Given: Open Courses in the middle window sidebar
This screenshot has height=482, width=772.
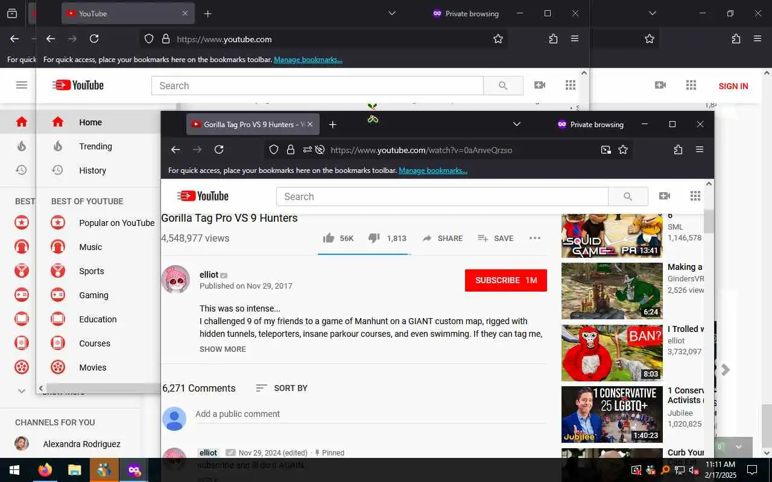Looking at the screenshot, I should 98,343.
